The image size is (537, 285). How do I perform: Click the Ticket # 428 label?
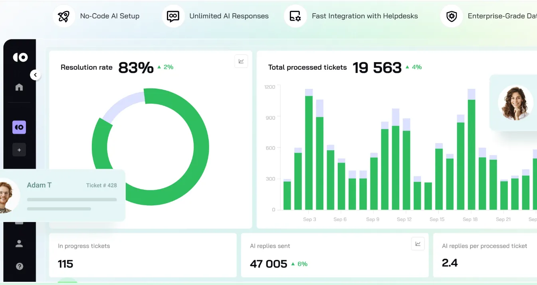pos(101,185)
